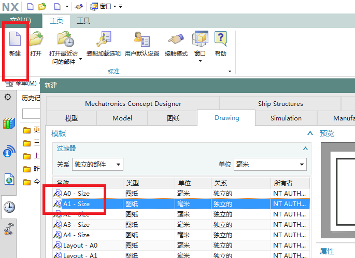The height and width of the screenshot is (258, 355).
Task: Select the 模型 tab in New dialog
Action: [x=72, y=118]
